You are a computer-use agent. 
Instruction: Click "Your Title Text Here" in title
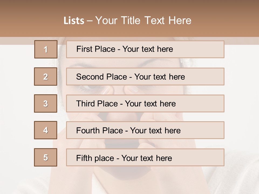[143, 20]
